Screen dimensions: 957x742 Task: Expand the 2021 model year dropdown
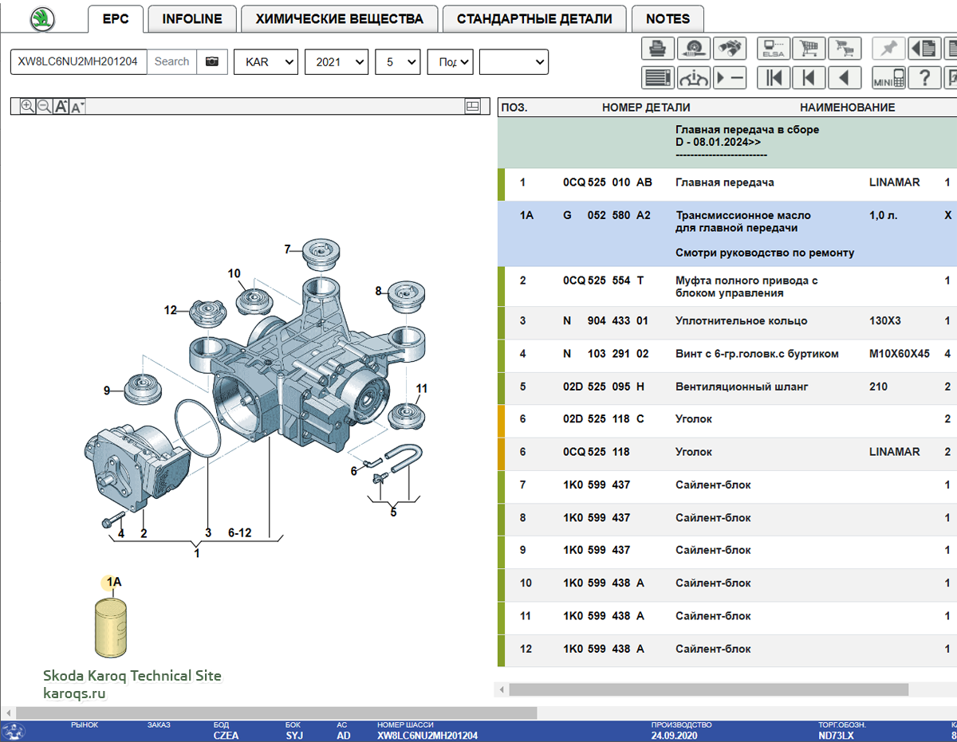337,61
